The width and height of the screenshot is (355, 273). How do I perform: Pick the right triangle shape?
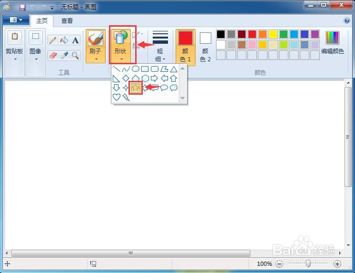pos(117,78)
